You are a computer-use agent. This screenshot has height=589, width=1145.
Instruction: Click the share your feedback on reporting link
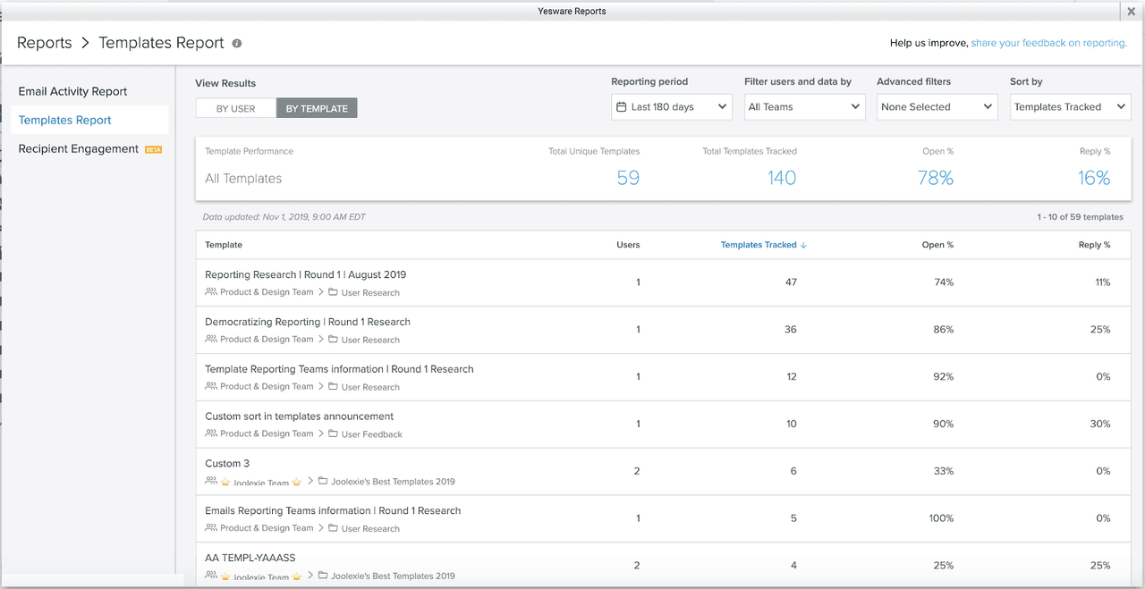(x=1048, y=43)
